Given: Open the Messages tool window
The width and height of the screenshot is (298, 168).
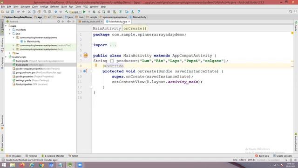Looking at the screenshot, I should 14,156.
